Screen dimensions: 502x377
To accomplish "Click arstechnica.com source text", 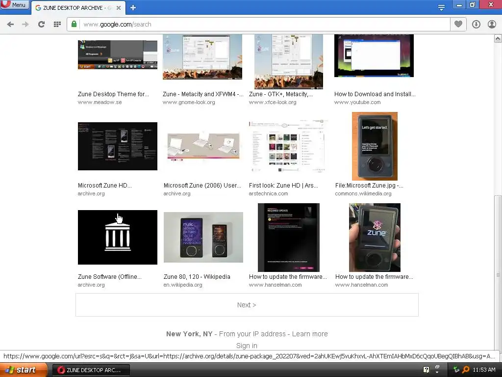I will click(268, 193).
